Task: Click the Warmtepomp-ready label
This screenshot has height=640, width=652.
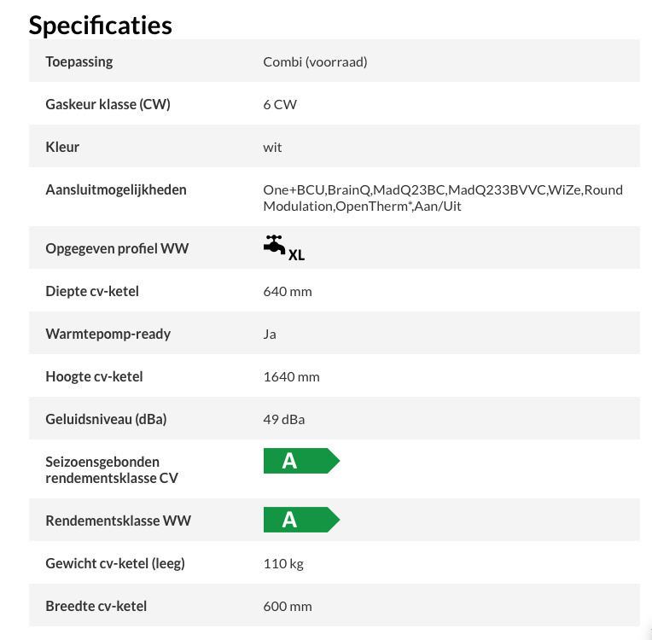Action: pyautogui.click(x=108, y=334)
